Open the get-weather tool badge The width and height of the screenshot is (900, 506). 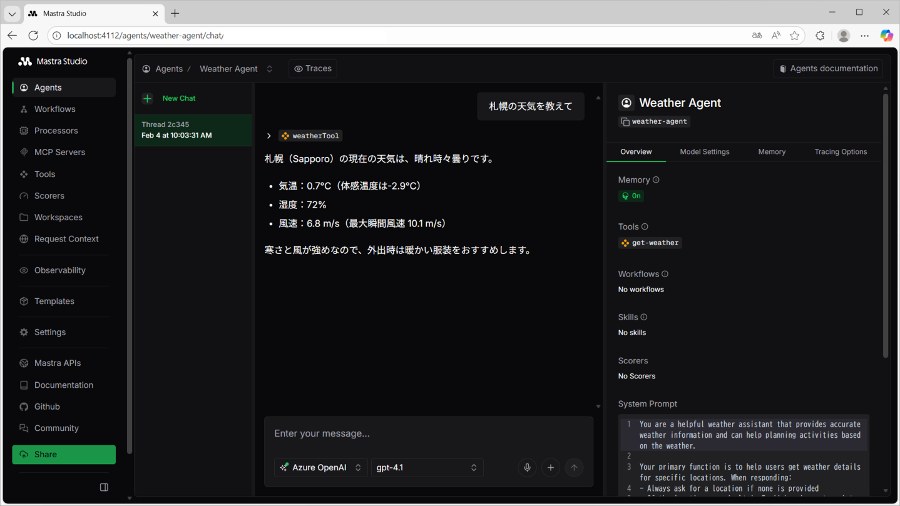(650, 243)
